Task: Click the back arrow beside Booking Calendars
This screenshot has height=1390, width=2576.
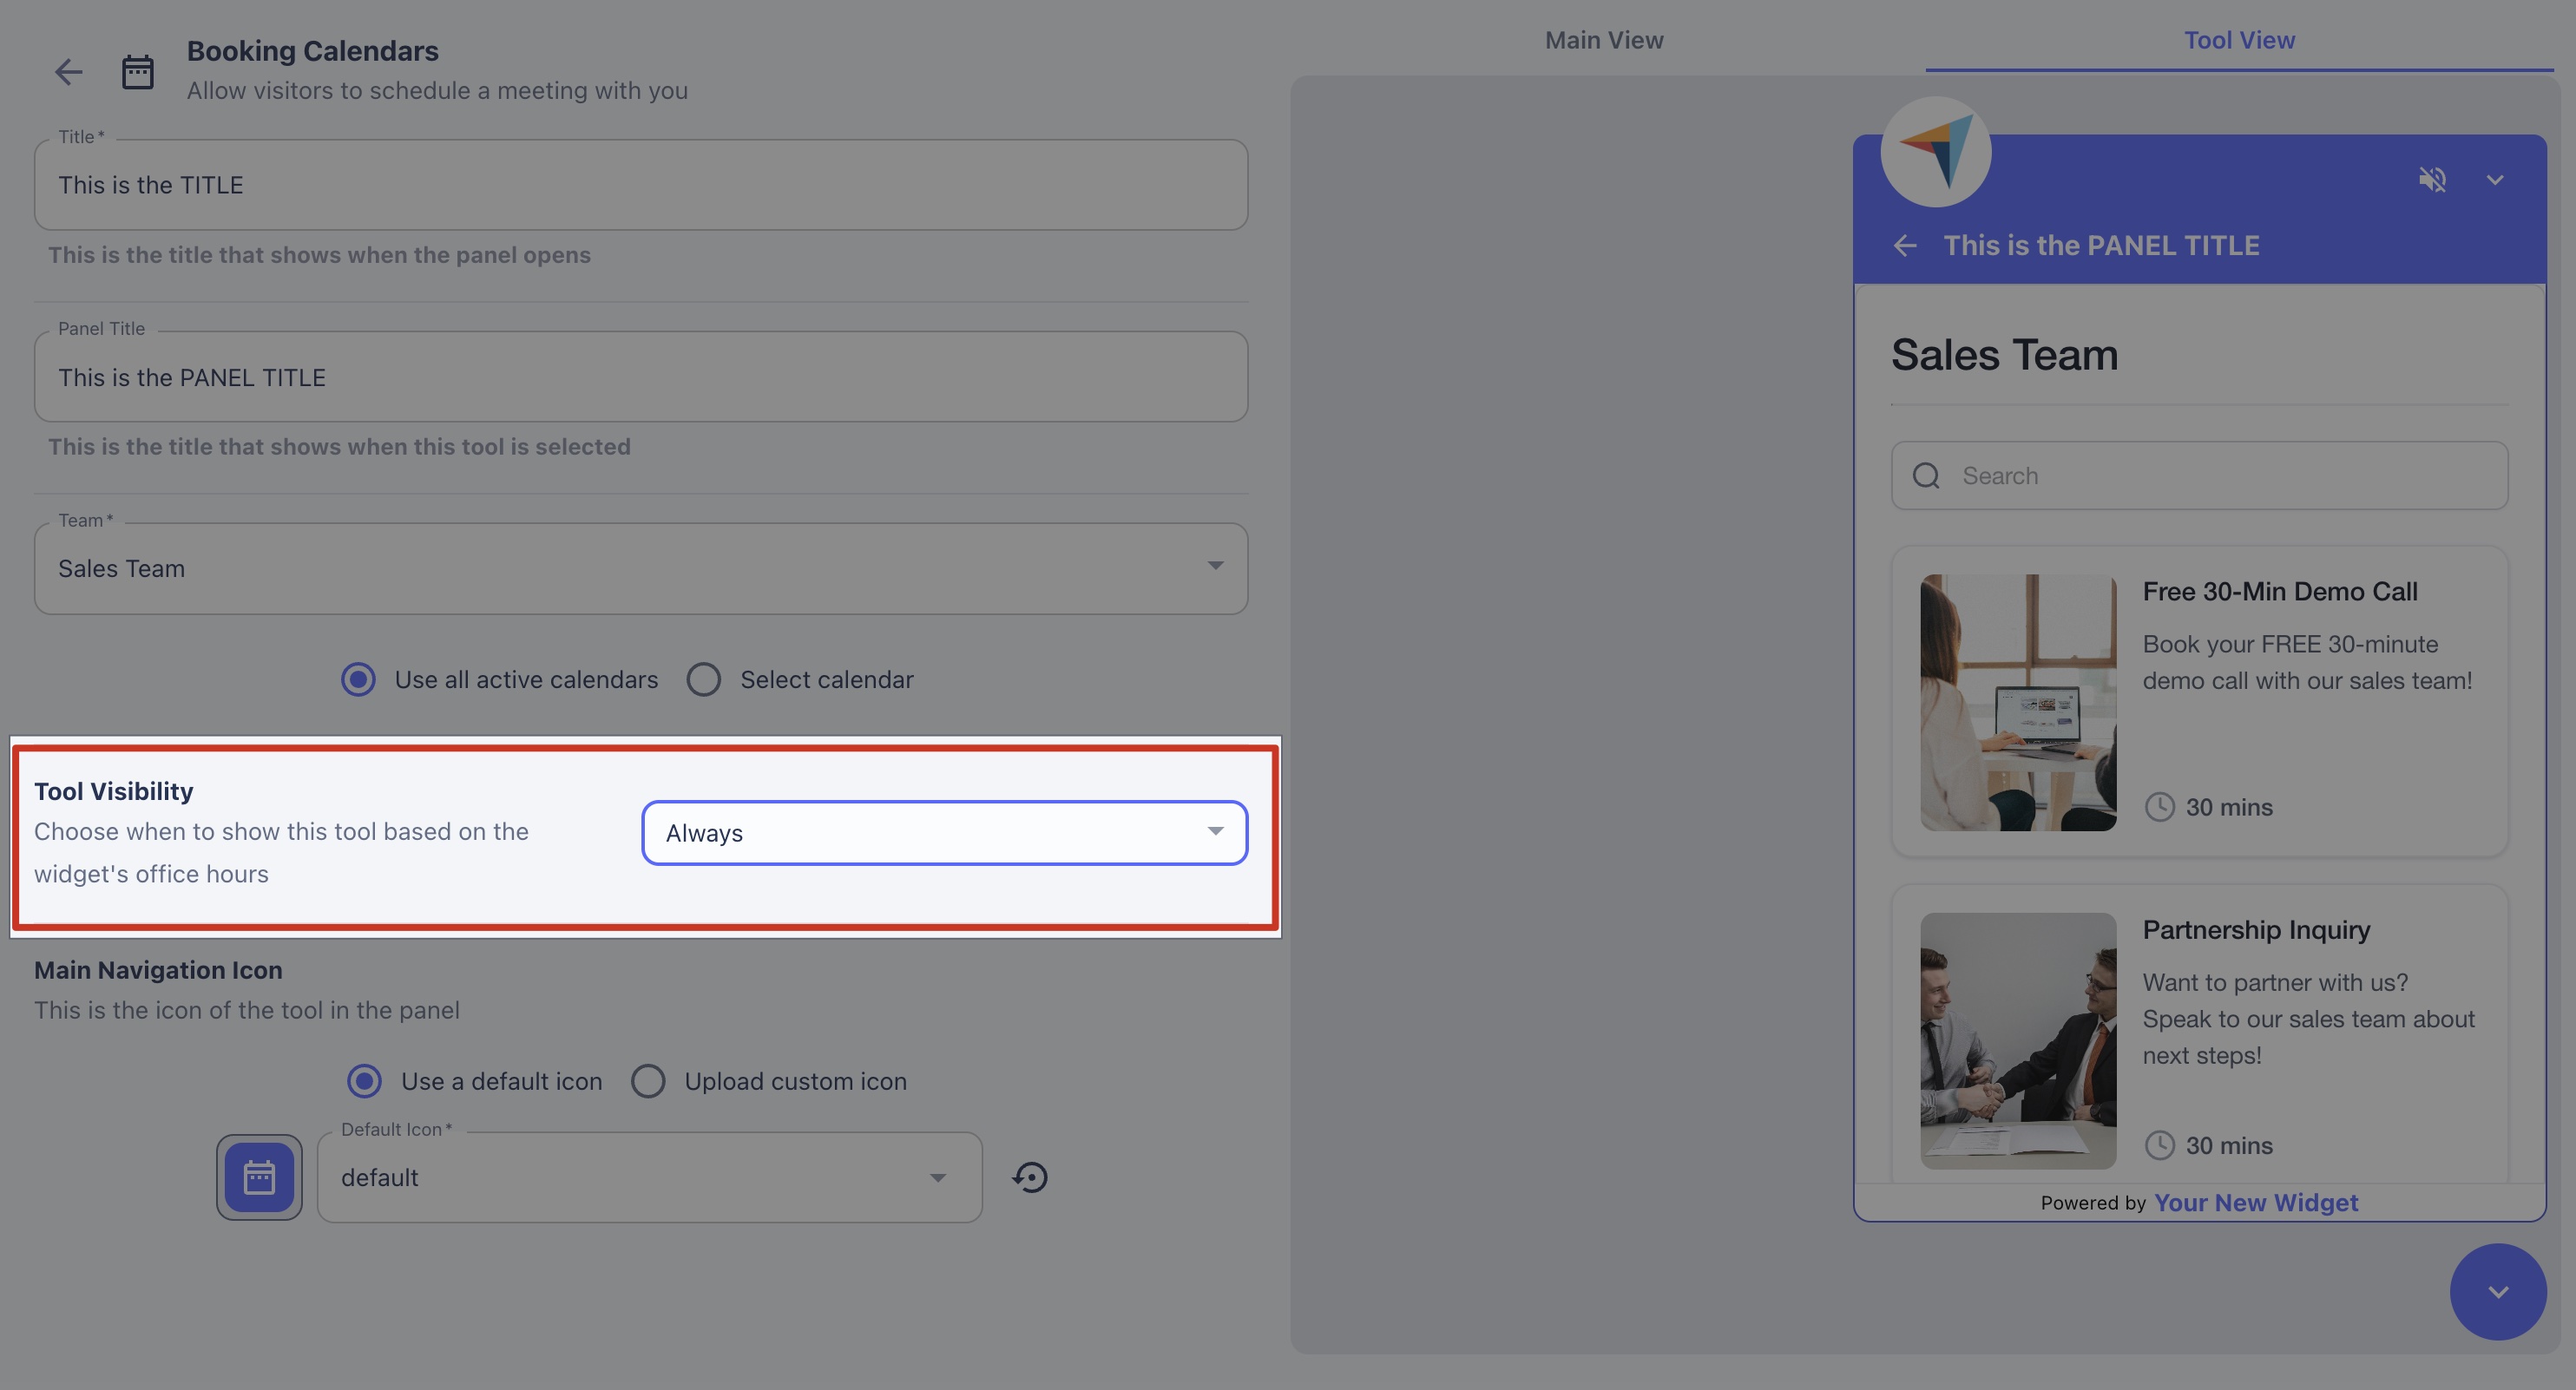Action: pos(68,72)
